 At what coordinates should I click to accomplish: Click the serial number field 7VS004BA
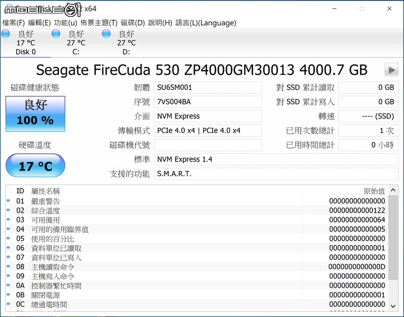pyautogui.click(x=208, y=102)
